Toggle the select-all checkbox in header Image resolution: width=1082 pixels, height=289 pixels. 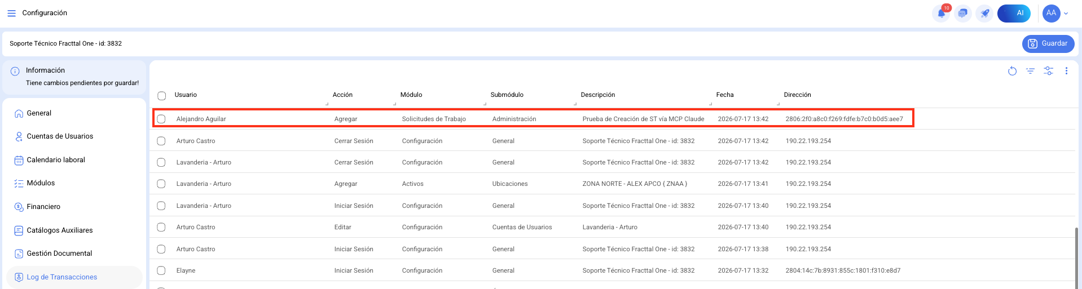(162, 95)
